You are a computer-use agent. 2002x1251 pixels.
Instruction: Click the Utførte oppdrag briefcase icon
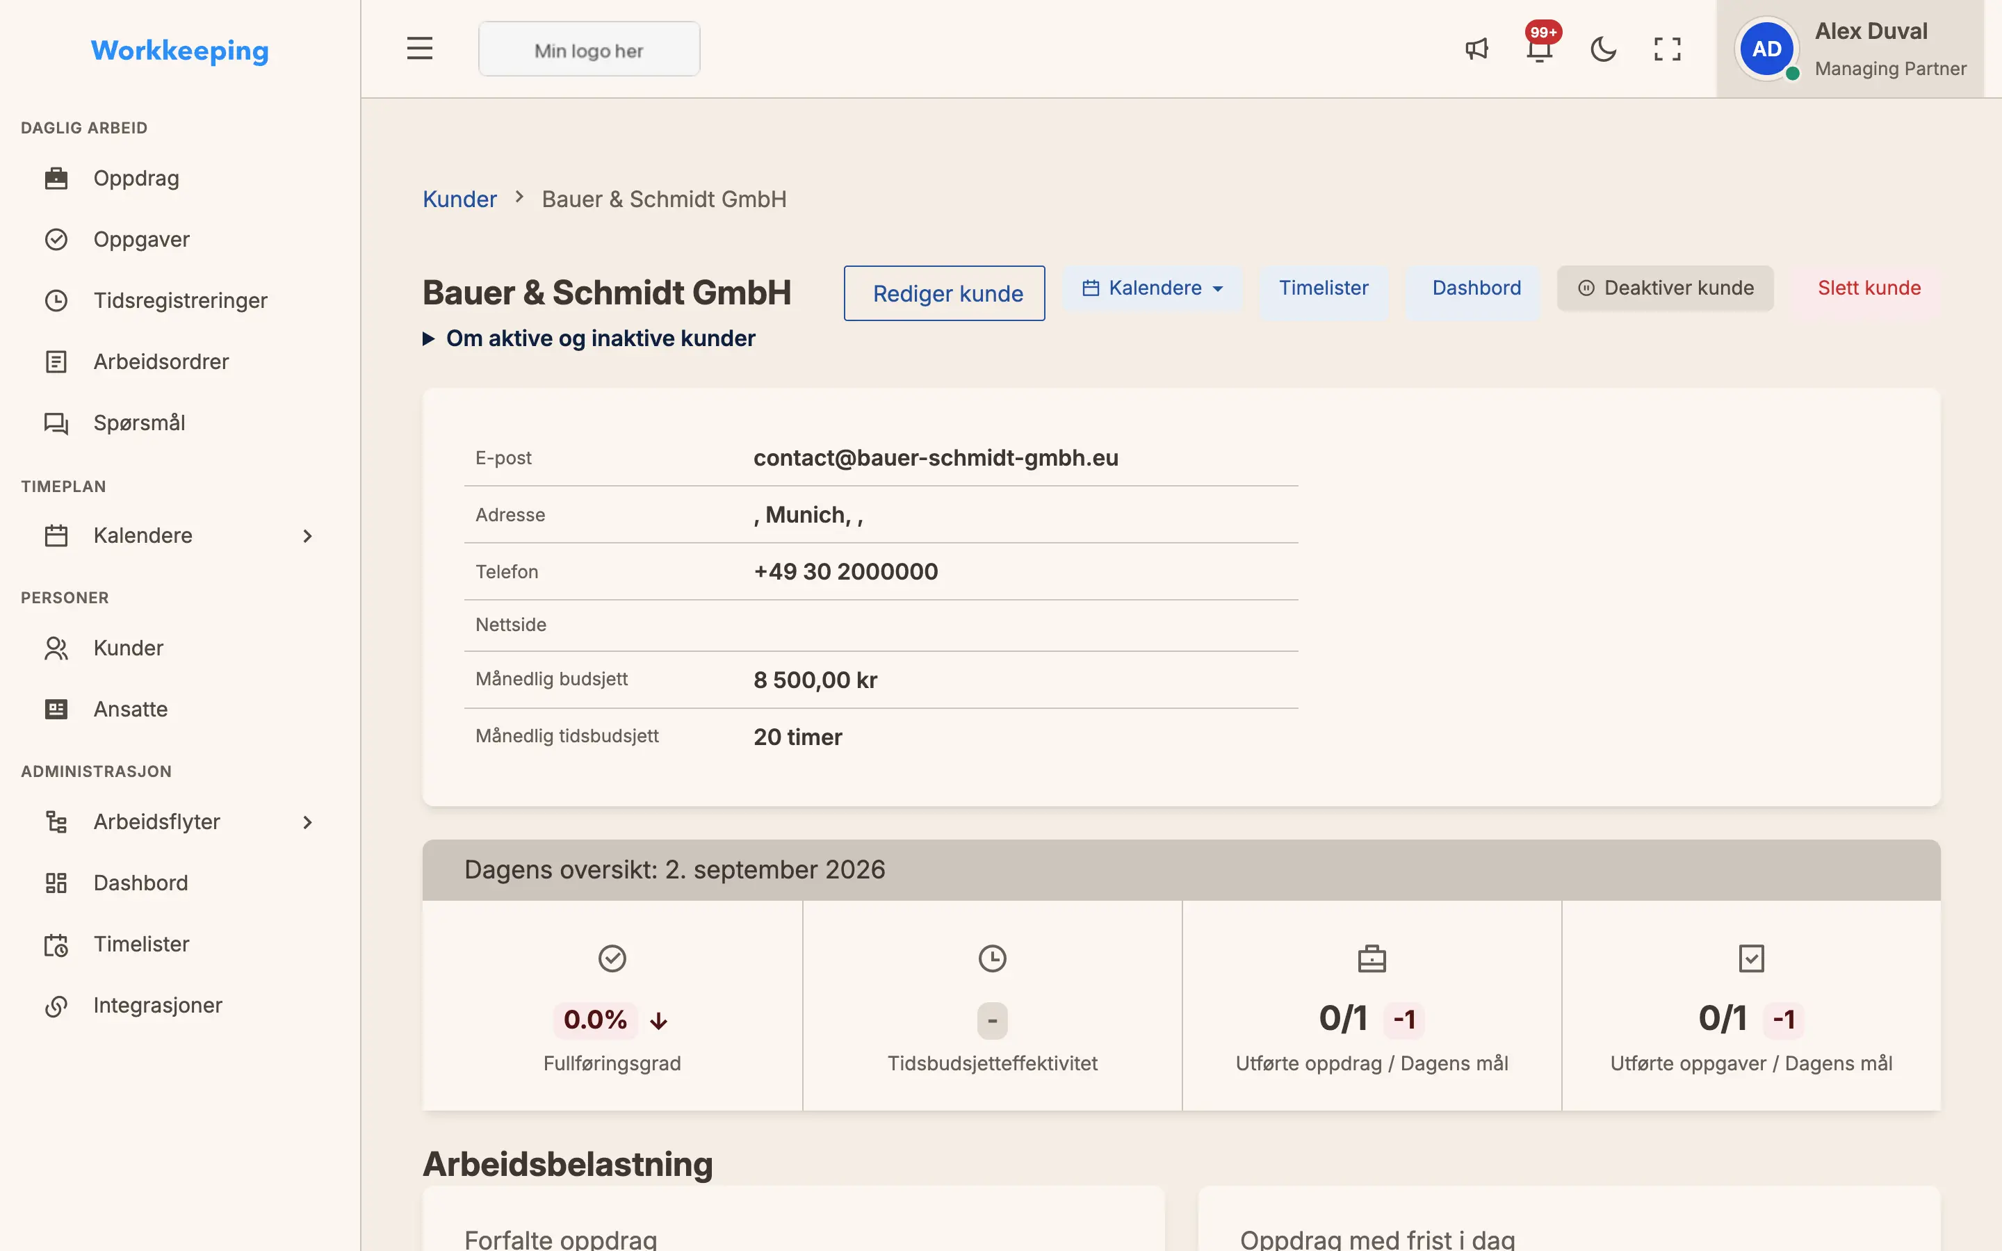tap(1372, 958)
